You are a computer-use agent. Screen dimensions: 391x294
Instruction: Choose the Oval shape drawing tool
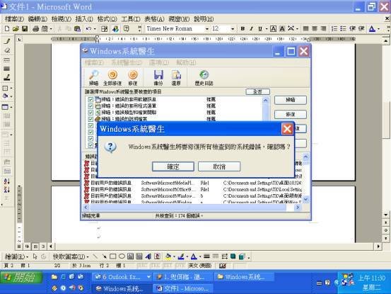122,256
